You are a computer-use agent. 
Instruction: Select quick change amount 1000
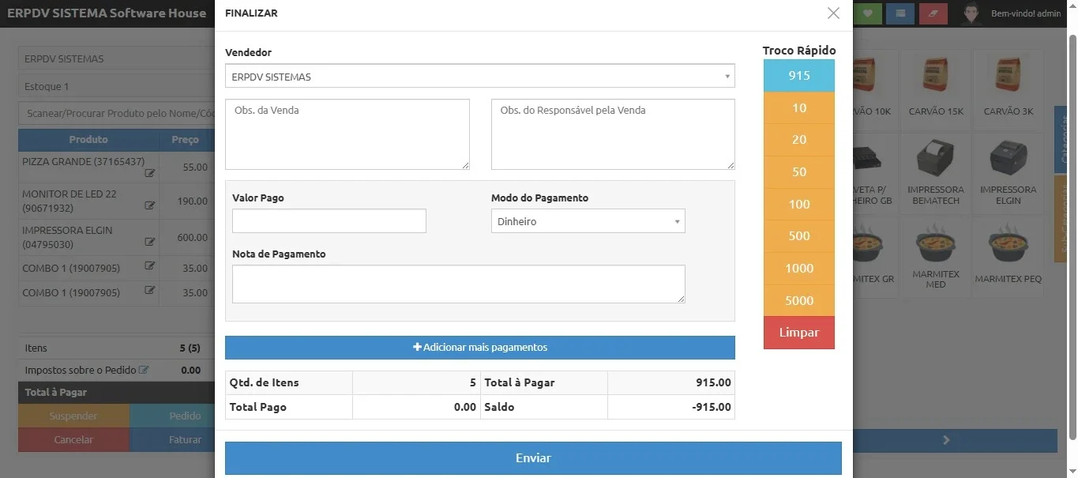(x=799, y=269)
